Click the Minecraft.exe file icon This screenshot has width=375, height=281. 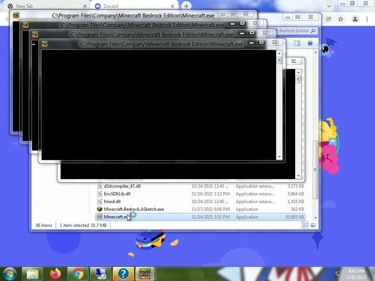coord(100,217)
